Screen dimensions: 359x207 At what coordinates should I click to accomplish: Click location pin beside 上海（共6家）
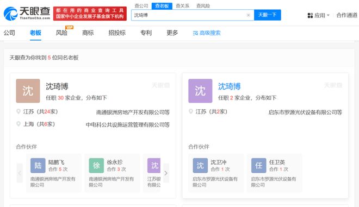[18, 124]
